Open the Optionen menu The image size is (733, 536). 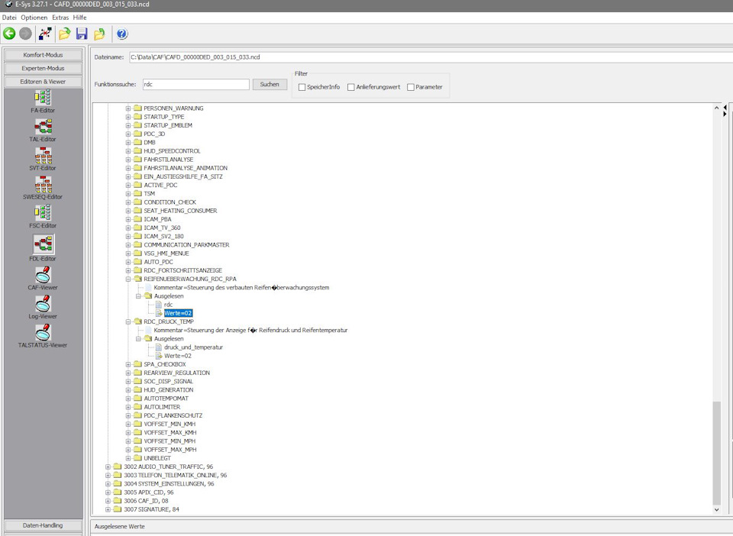tap(34, 18)
